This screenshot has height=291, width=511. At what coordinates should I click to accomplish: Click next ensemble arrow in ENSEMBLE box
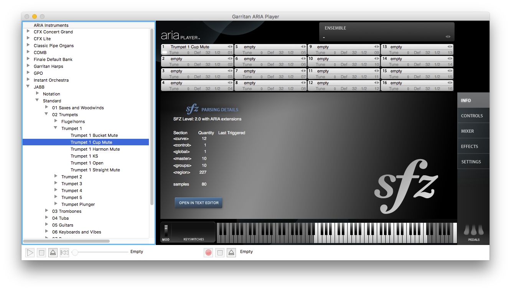pos(449,37)
